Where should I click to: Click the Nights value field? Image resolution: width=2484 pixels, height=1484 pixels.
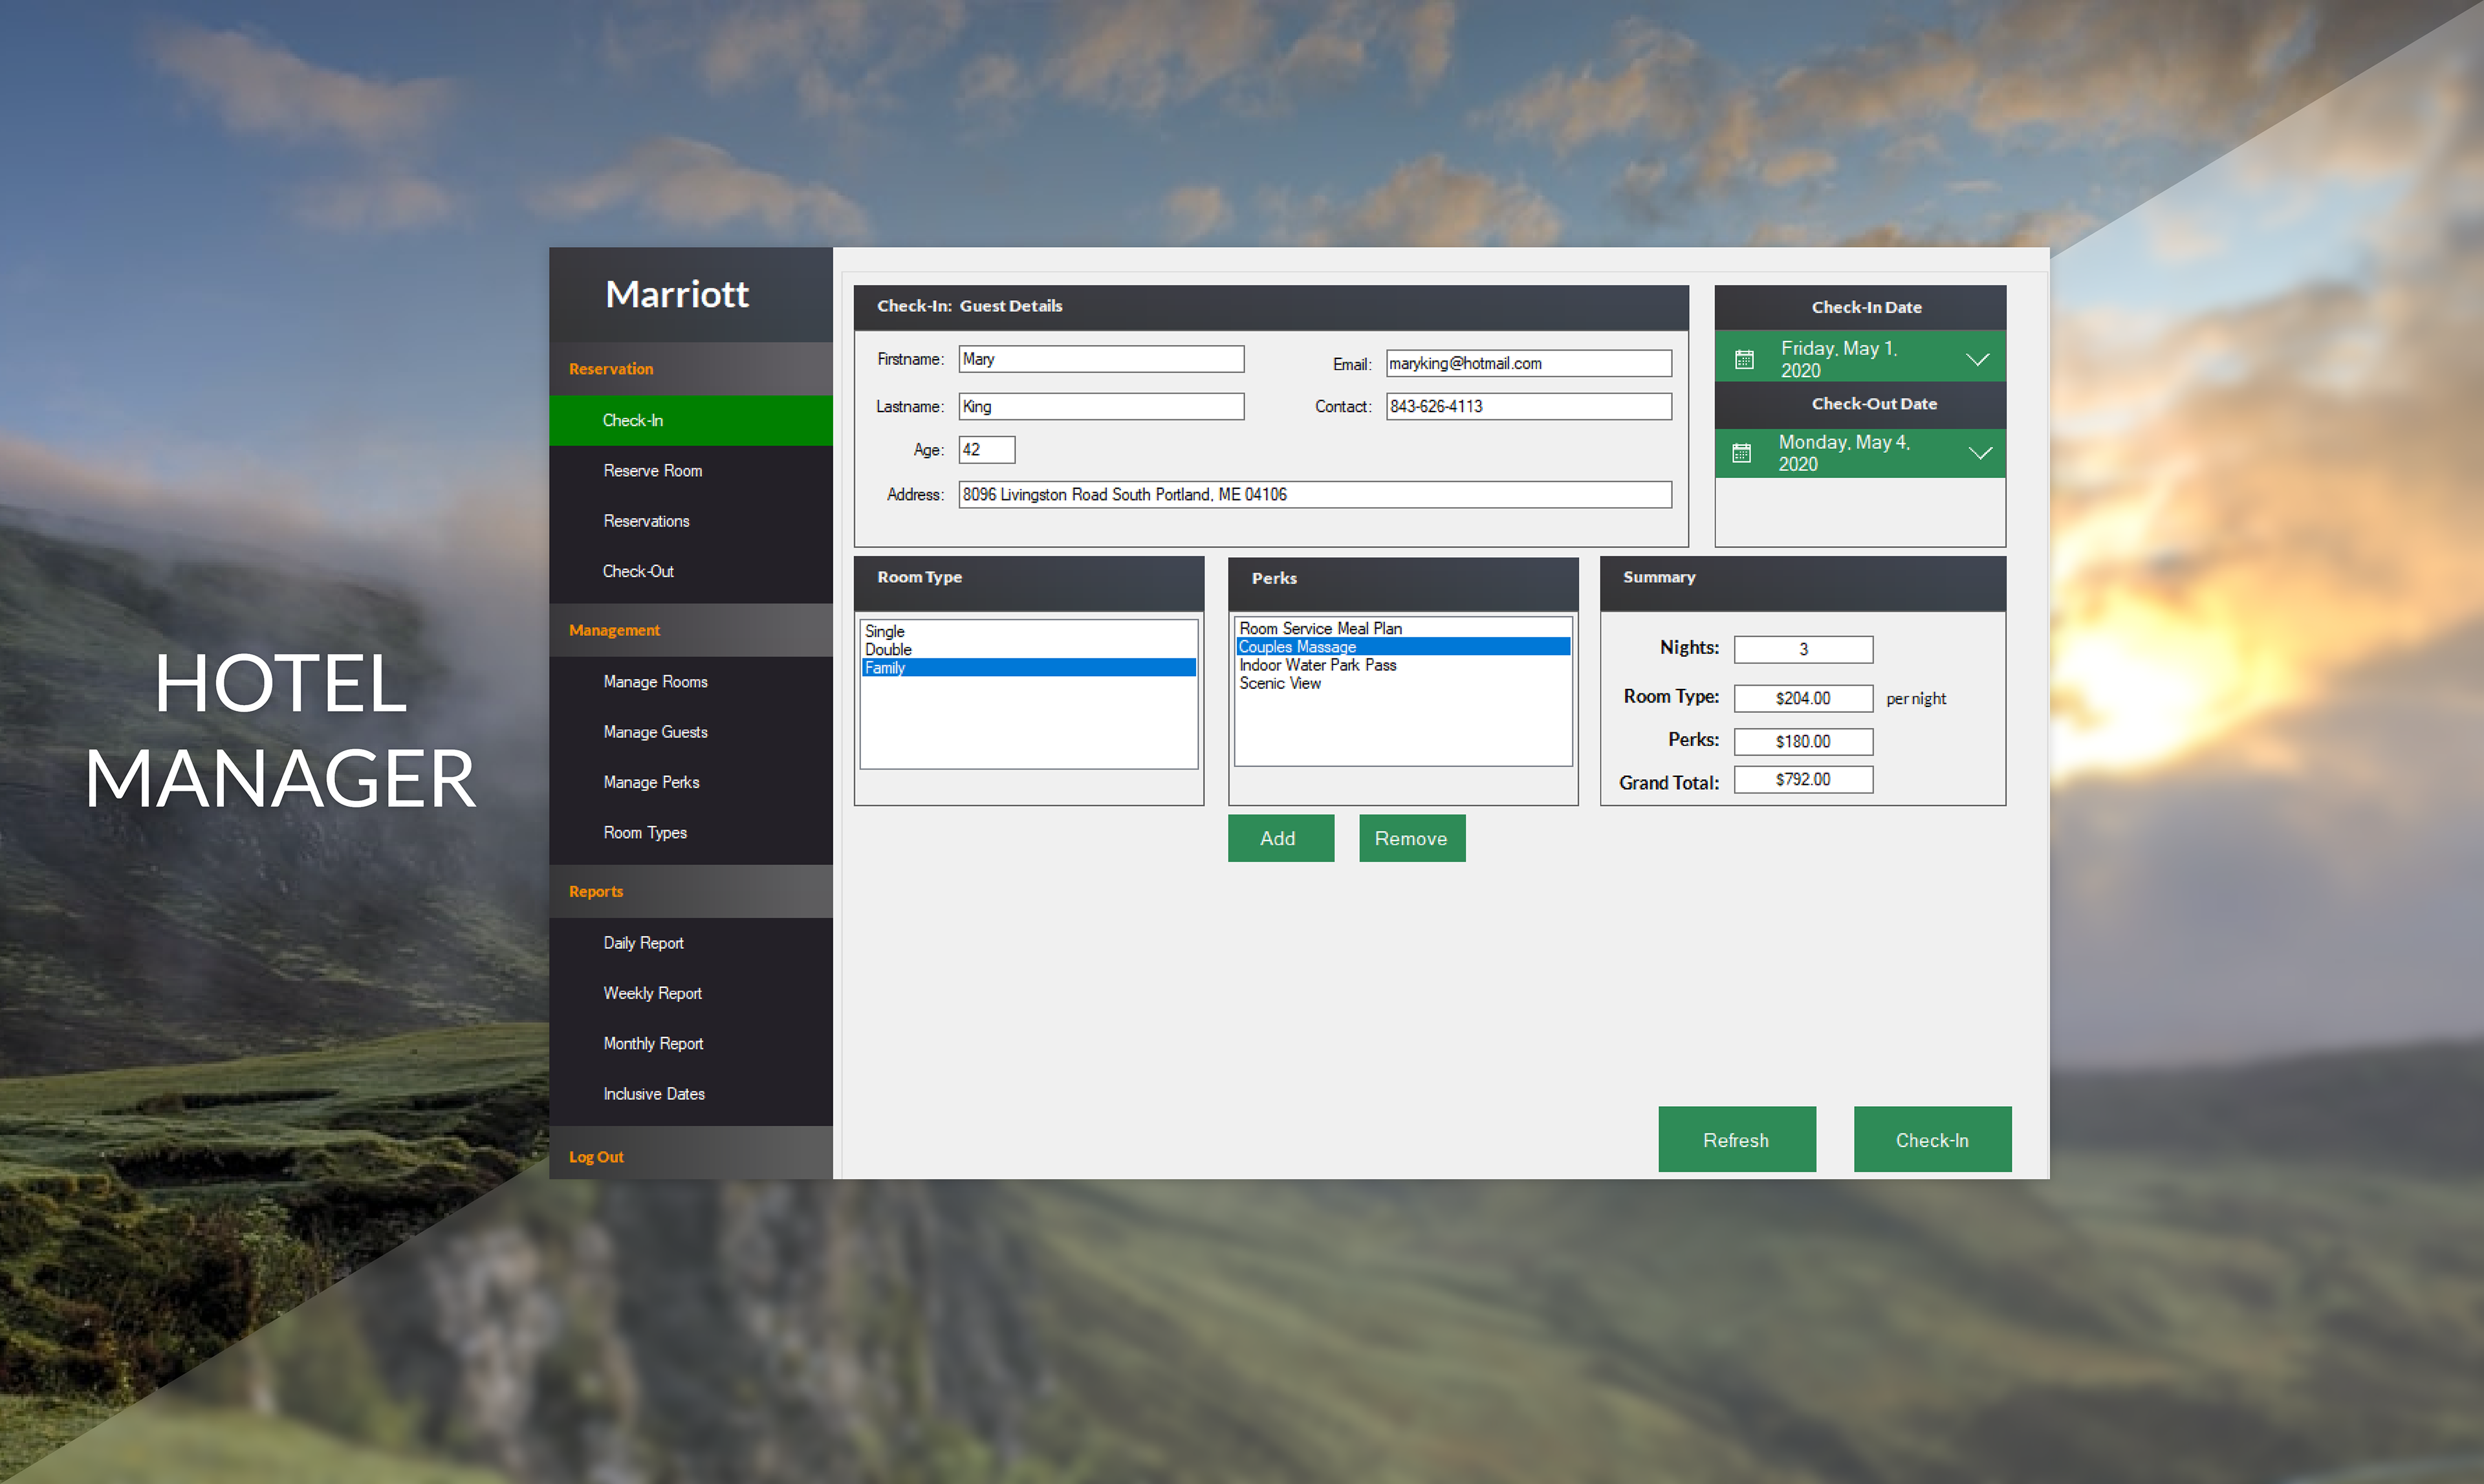click(x=1803, y=649)
